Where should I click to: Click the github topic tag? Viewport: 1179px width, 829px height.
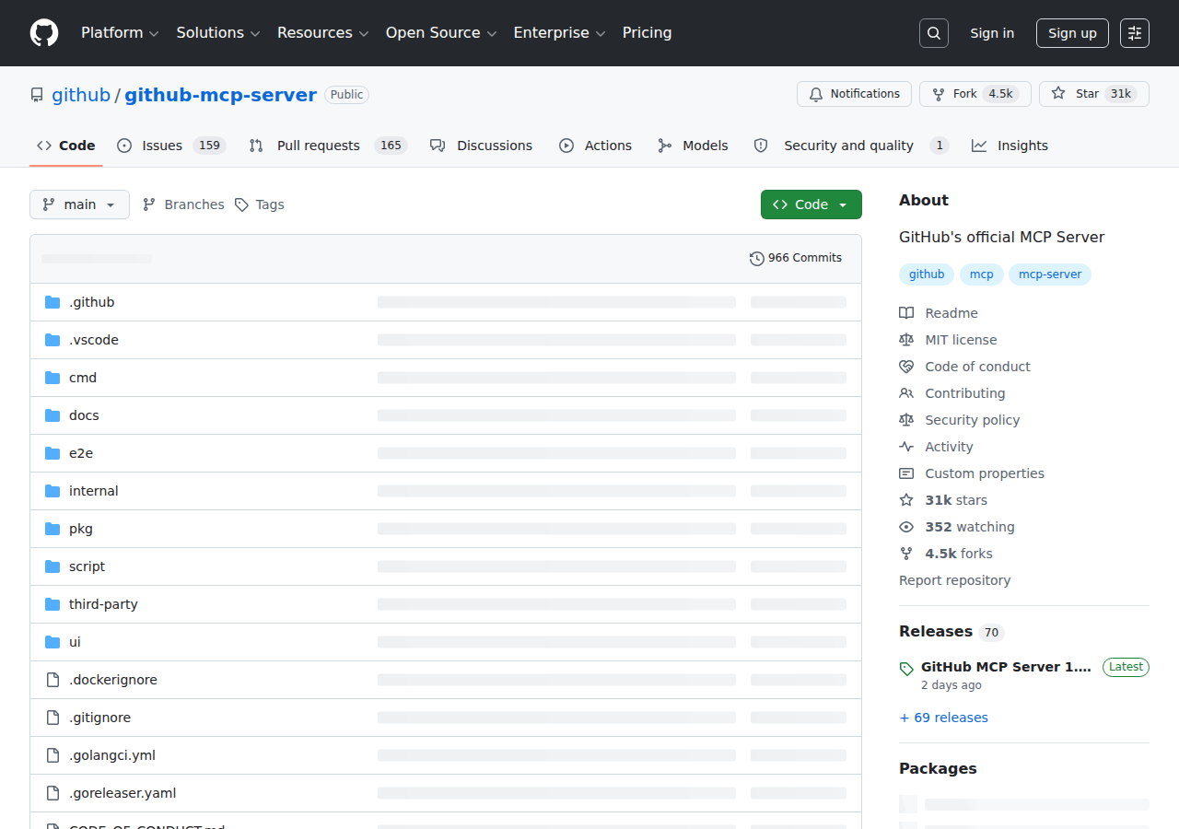(x=927, y=274)
